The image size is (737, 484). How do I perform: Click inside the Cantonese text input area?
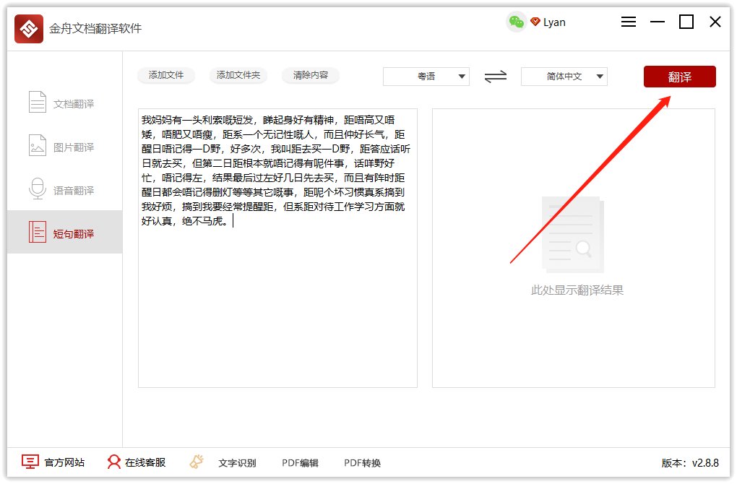point(277,246)
